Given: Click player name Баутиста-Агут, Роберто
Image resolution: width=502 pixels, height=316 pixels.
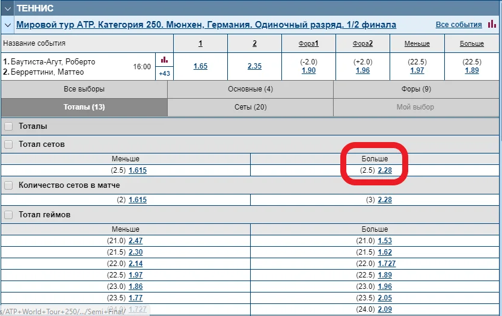Looking at the screenshot, I should [x=53, y=61].
